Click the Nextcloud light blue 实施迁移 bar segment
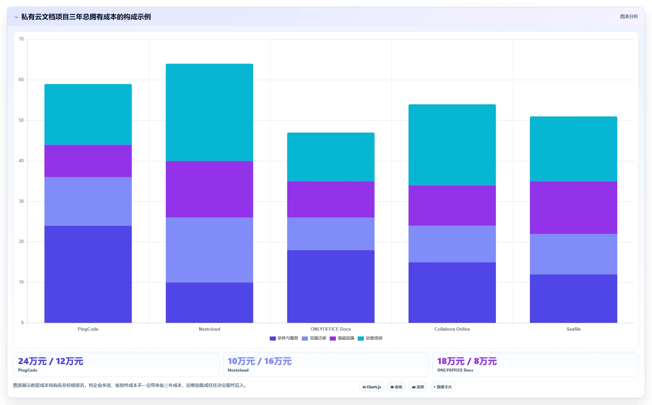The height and width of the screenshot is (405, 652). coord(209,250)
